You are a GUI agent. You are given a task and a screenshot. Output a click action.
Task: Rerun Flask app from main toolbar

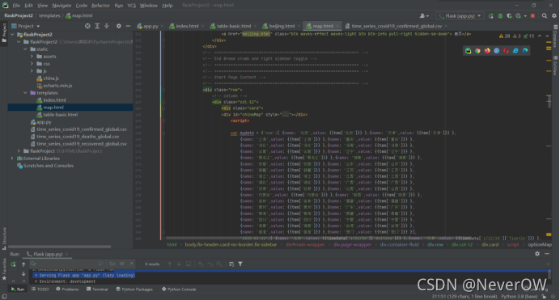coord(491,16)
